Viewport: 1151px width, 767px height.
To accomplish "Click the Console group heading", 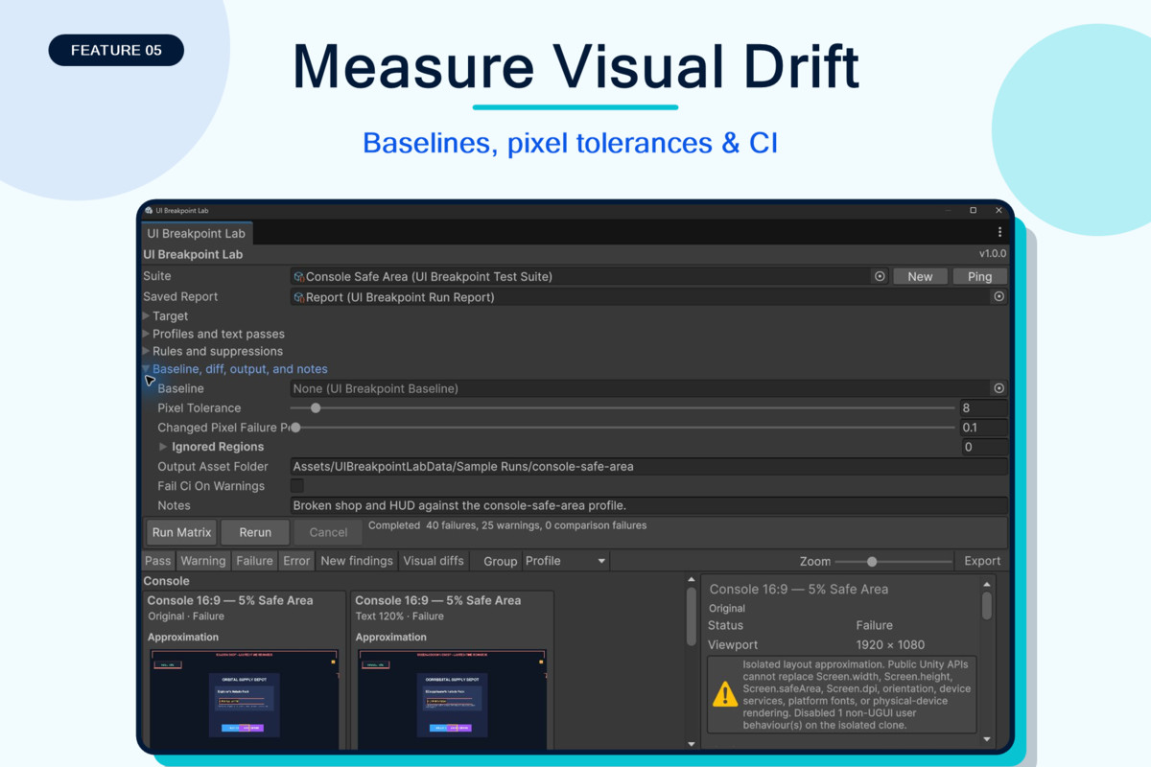I will [167, 581].
